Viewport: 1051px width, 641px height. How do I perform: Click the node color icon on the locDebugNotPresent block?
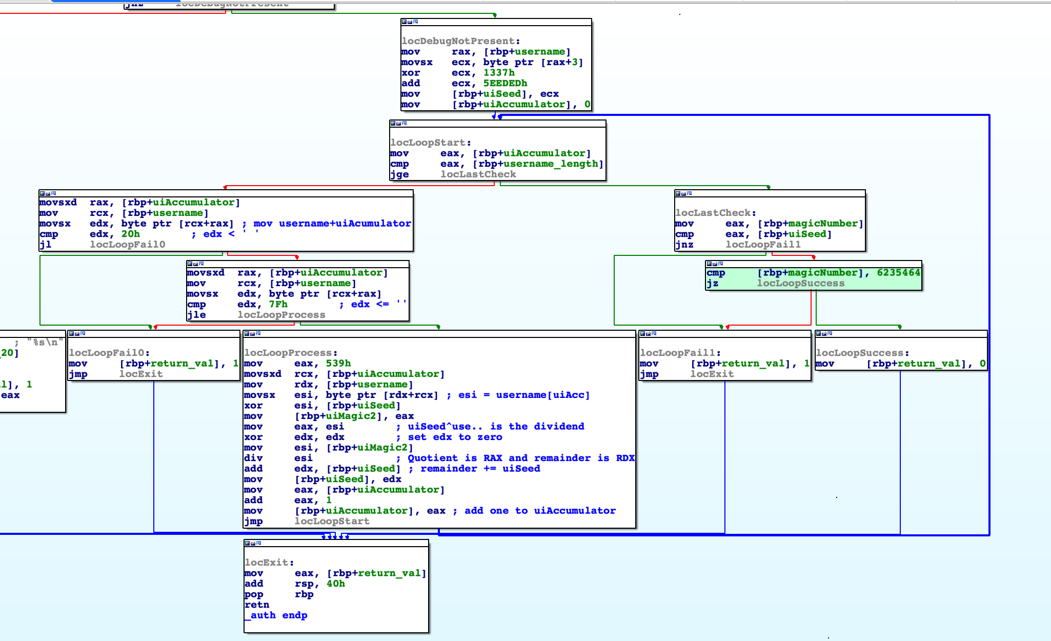[x=404, y=22]
